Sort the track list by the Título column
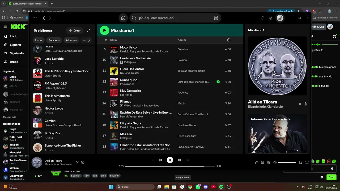Screen dimensions: 340x191 (x=113, y=40)
